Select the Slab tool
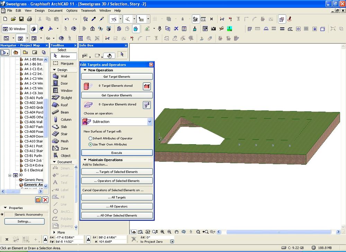 point(64,127)
